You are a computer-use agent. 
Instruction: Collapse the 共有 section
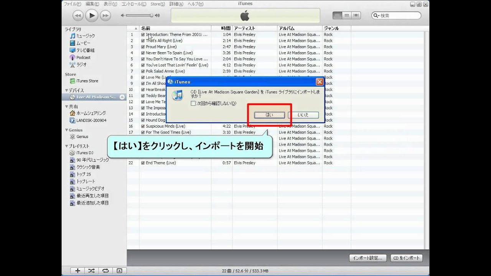[x=66, y=107]
